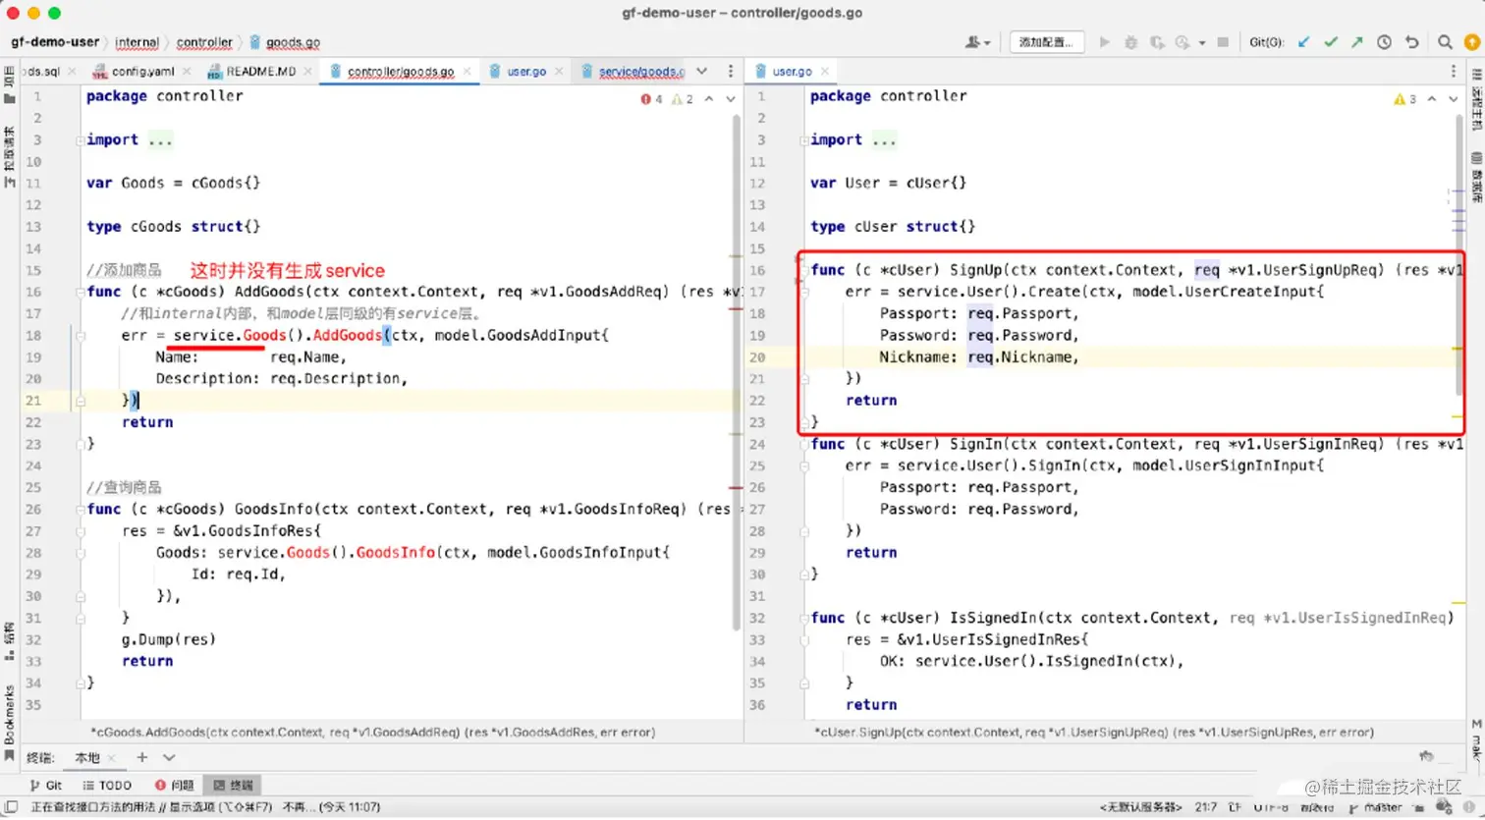The image size is (1485, 820).
Task: Click Git push green arrow
Action: tap(1357, 42)
